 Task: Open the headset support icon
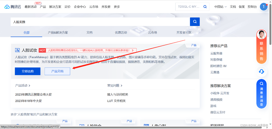coord(261,71)
